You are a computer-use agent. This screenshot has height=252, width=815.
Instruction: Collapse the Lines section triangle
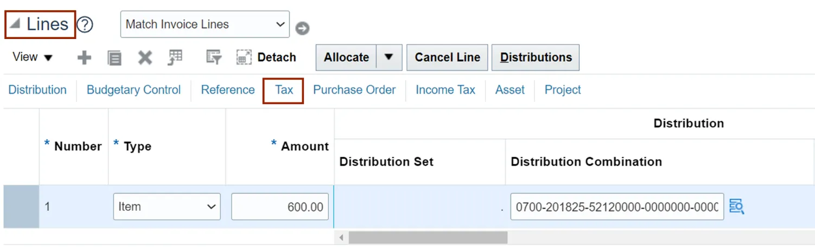pos(15,24)
